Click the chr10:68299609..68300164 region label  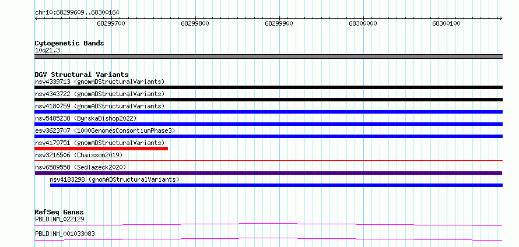point(77,13)
